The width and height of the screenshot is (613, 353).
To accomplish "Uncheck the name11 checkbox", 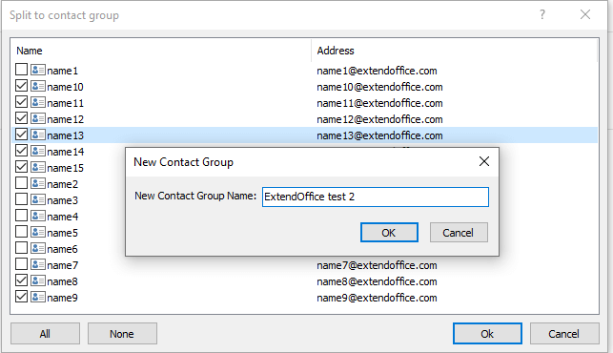I will (x=21, y=102).
